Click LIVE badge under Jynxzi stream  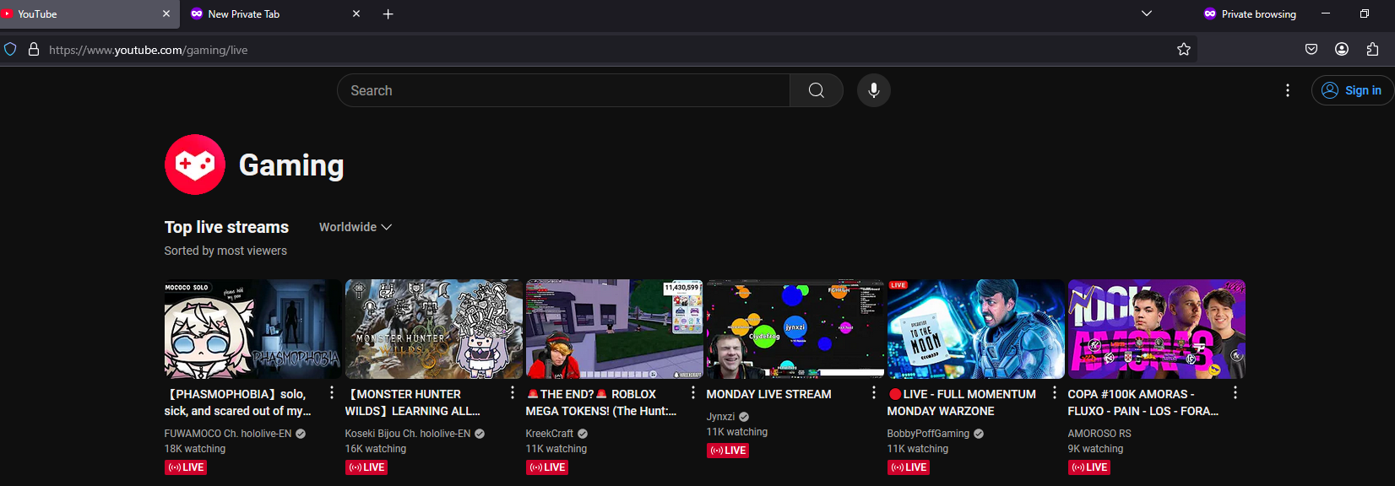coord(728,451)
